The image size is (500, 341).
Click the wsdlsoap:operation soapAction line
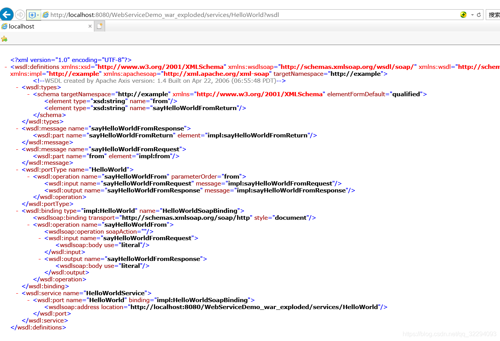(99, 232)
